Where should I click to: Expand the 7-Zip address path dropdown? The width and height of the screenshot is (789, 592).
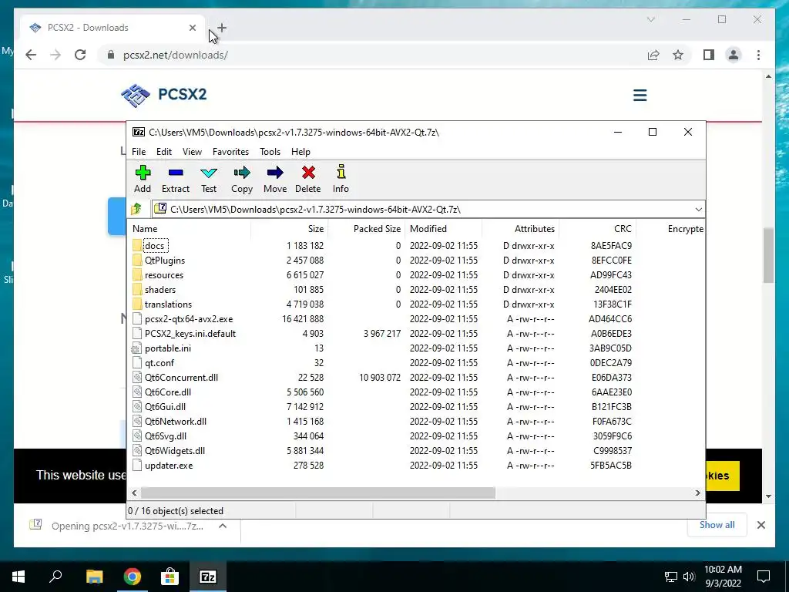698,210
